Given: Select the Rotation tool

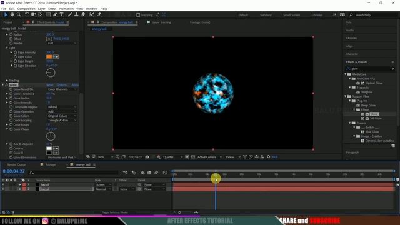Looking at the screenshot, I should pyautogui.click(x=27, y=15).
